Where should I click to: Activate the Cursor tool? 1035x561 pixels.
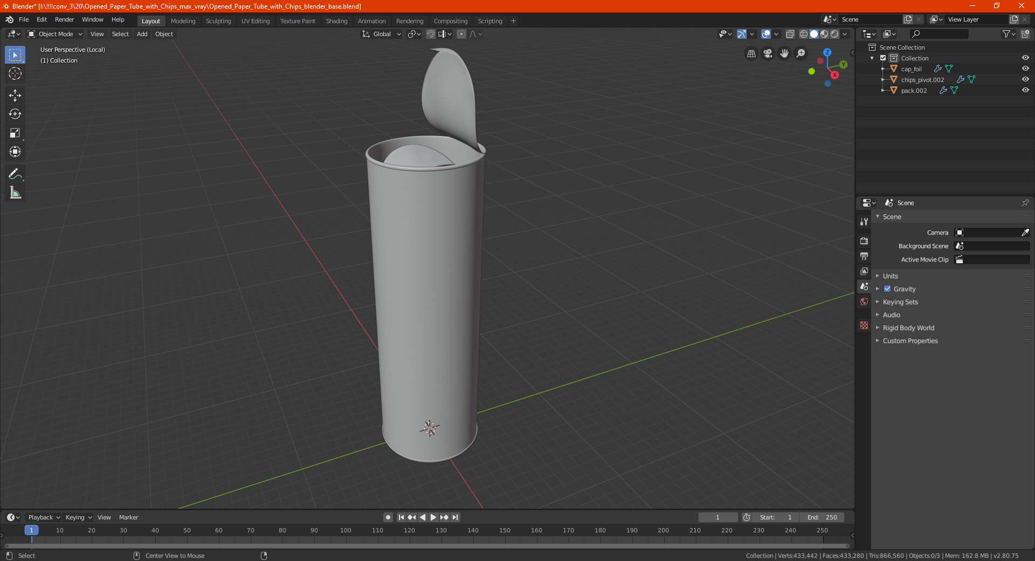click(x=15, y=73)
